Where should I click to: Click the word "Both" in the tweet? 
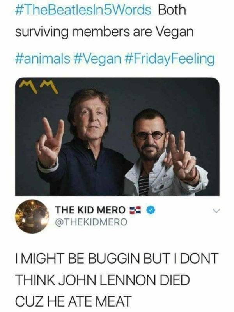pos(172,10)
